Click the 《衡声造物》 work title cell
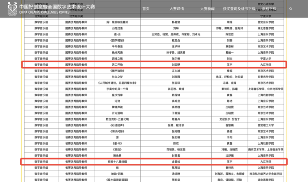The width and height of the screenshot is (308, 182). [x=117, y=71]
